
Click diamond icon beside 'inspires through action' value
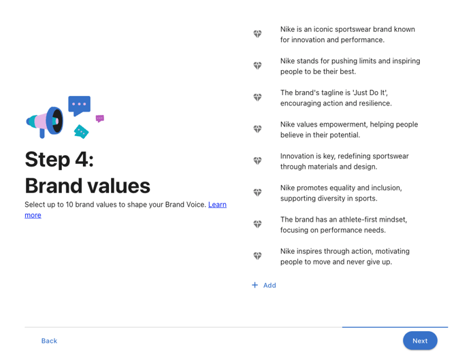[x=257, y=256]
